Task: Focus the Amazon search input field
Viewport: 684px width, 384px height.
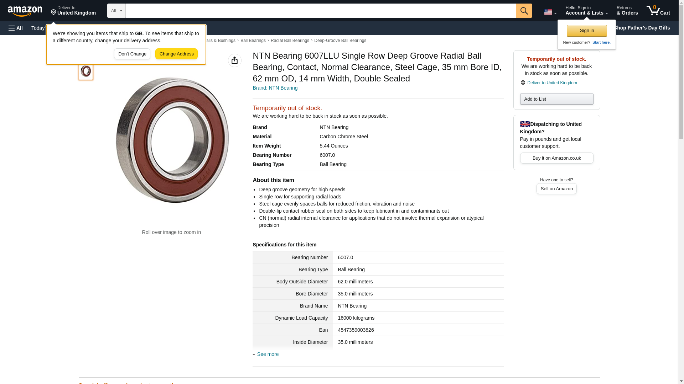Action: tap(321, 11)
